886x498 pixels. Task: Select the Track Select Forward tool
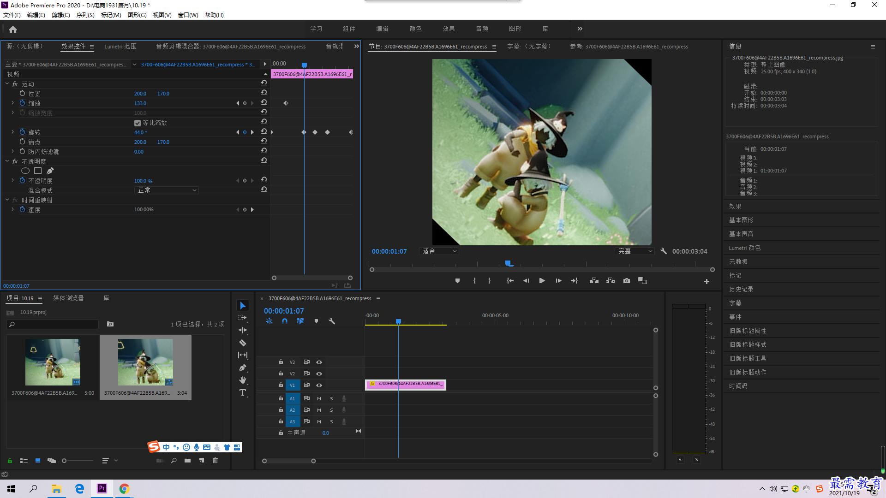[x=243, y=318]
